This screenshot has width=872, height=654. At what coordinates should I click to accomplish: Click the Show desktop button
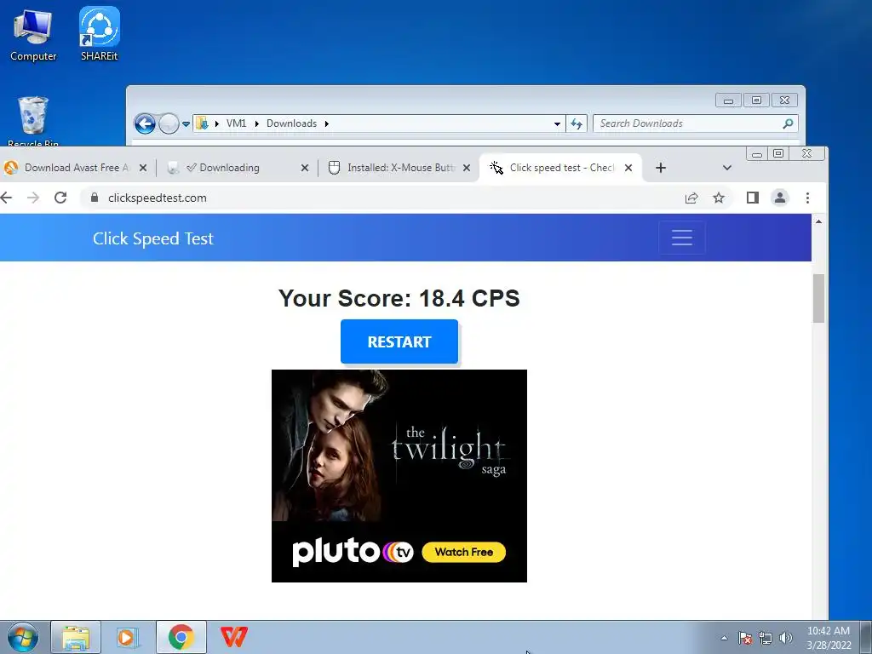click(x=866, y=637)
